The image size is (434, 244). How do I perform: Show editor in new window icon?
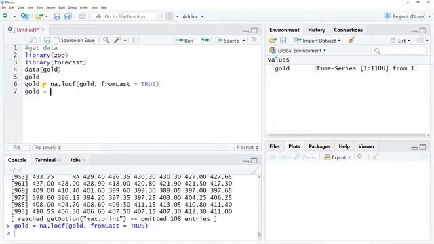click(33, 41)
